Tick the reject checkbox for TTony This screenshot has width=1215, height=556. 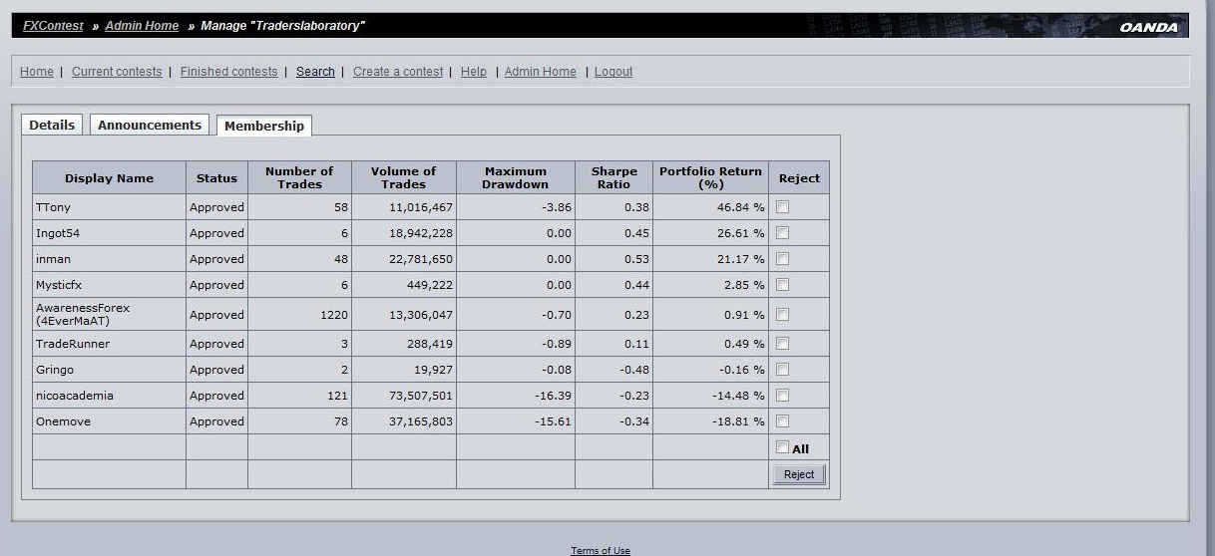pos(783,207)
